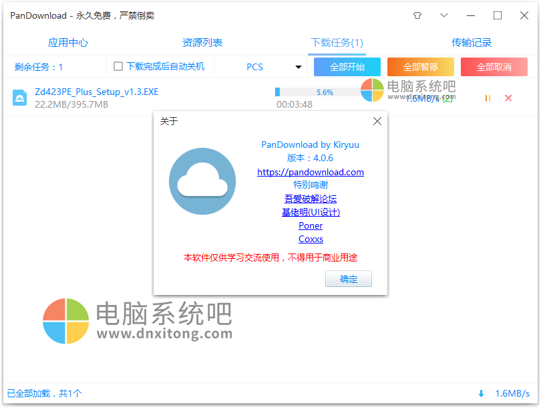Click the 版本：4.0.6 version text
Image resolution: width=541 pixels, height=408 pixels.
point(310,159)
